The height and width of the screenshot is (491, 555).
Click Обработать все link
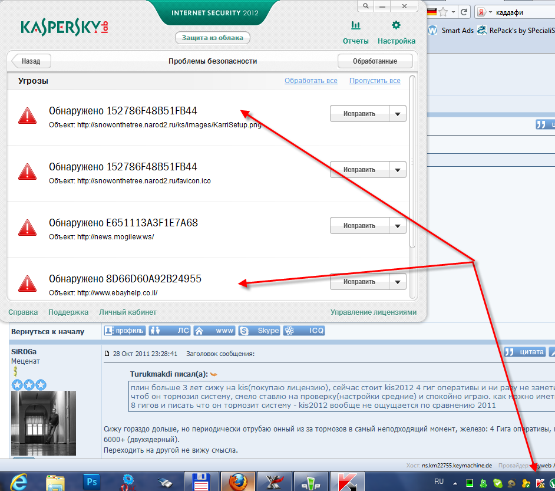311,81
